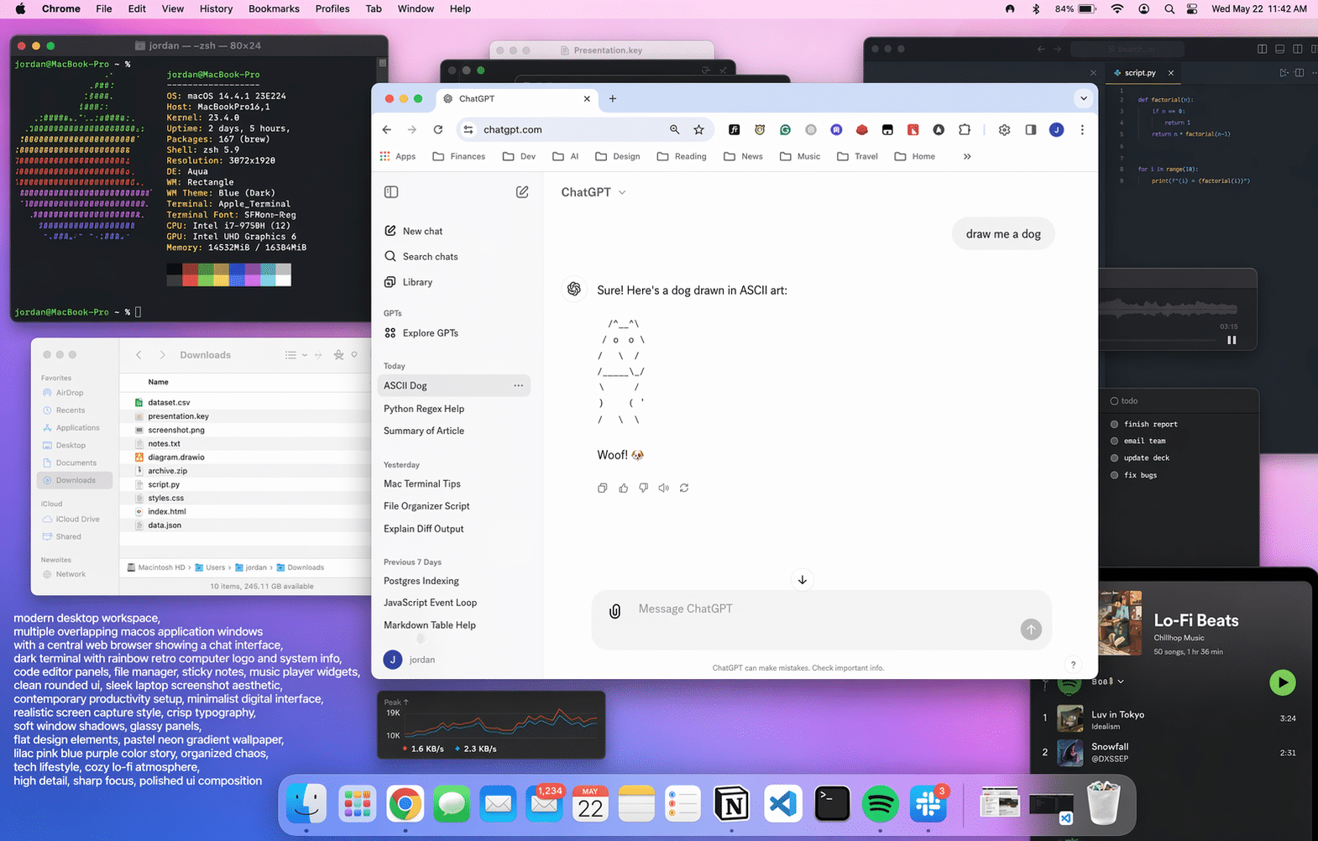Expand hidden bookmarks with the double chevron

967,156
